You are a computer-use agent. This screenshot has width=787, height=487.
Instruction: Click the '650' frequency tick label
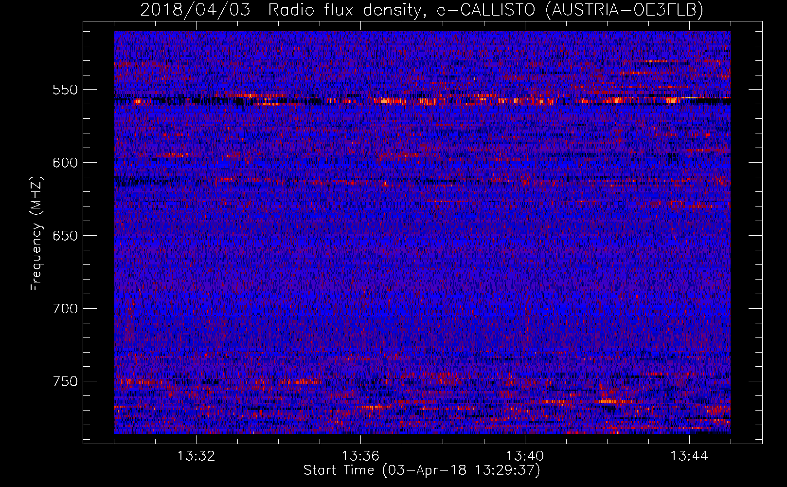click(65, 236)
